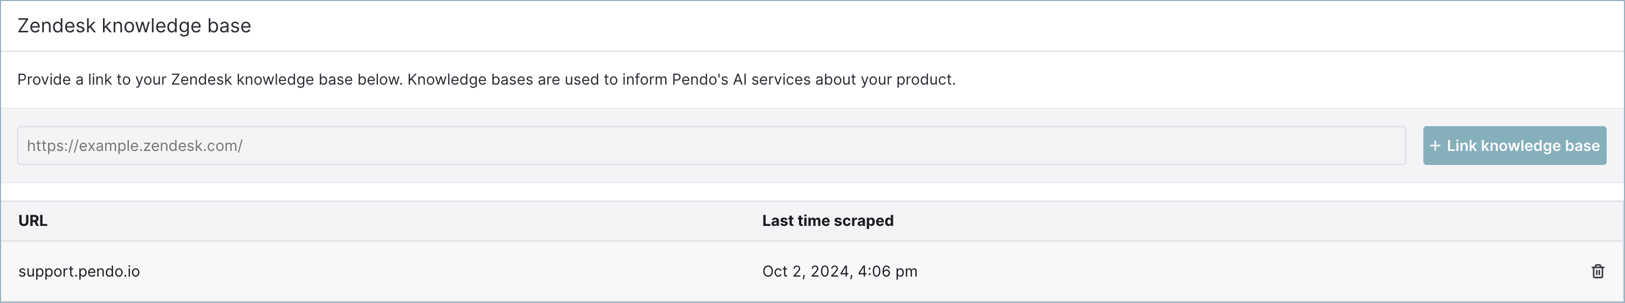Click the sentence starting 'Provide a link'
This screenshot has height=303, width=1625.
(x=210, y=80)
